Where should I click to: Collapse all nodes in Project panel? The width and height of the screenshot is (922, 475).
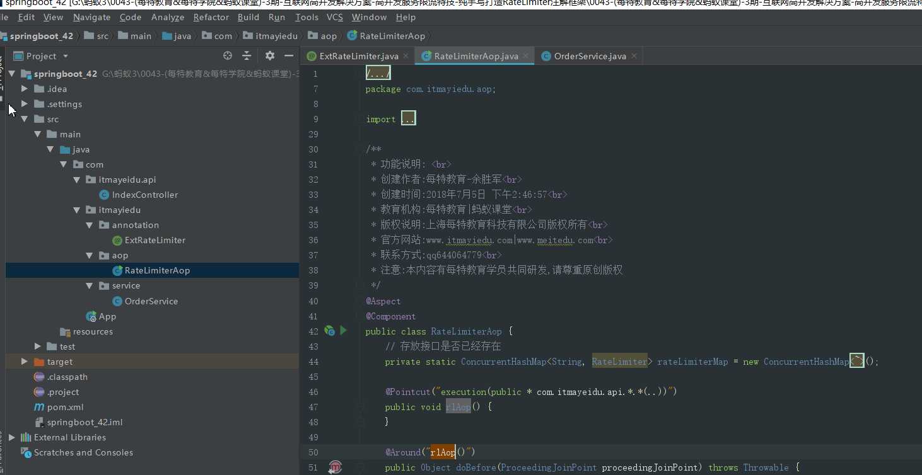pos(247,56)
